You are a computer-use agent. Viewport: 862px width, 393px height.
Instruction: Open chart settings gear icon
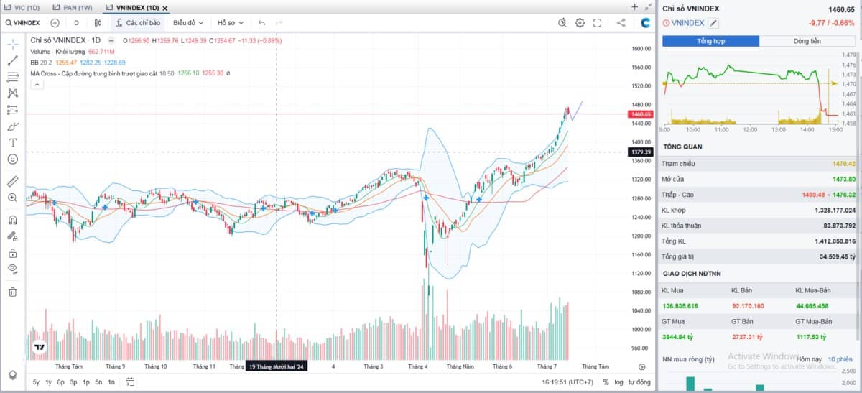pos(580,23)
